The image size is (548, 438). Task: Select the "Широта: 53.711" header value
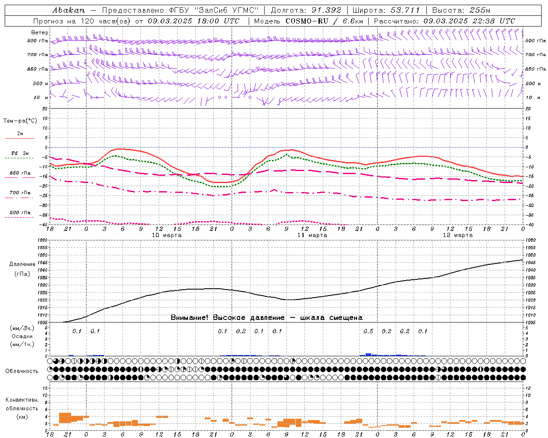(x=386, y=10)
